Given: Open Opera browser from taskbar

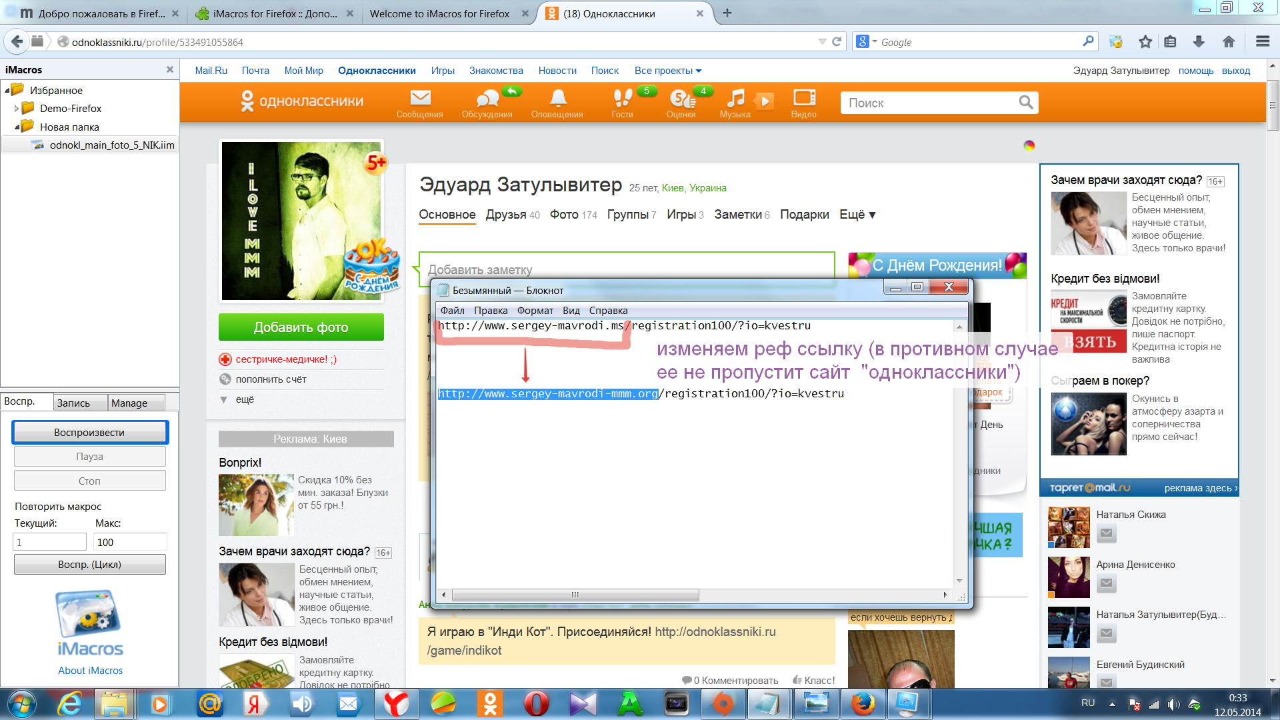Looking at the screenshot, I should [x=536, y=704].
